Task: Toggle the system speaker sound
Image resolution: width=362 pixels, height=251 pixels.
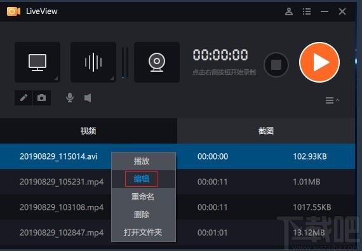Action: click(x=88, y=98)
